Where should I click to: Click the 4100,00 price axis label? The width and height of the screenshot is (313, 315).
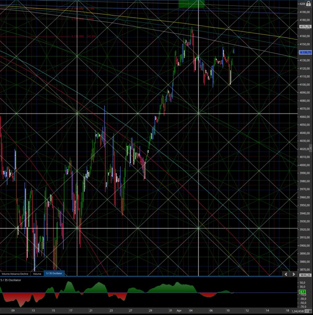(305, 85)
